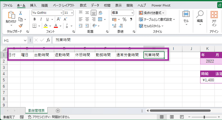The image size is (222, 120).
Task: Align text to top of cell
Action: point(81,13)
